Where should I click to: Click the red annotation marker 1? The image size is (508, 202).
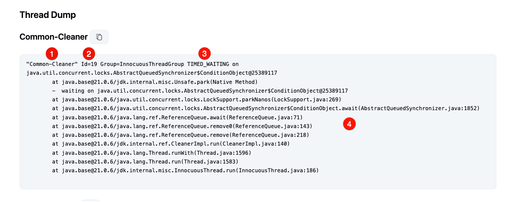pyautogui.click(x=52, y=53)
